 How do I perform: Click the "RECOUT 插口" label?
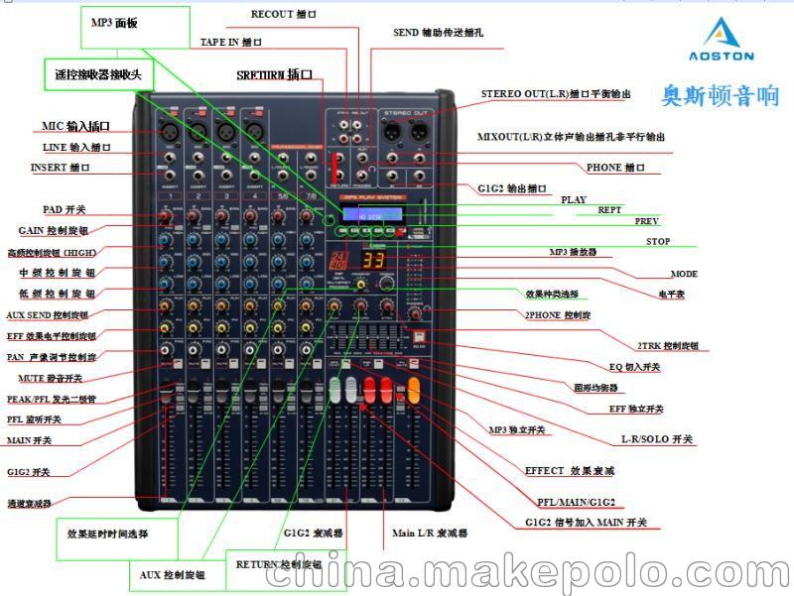pos(284,14)
